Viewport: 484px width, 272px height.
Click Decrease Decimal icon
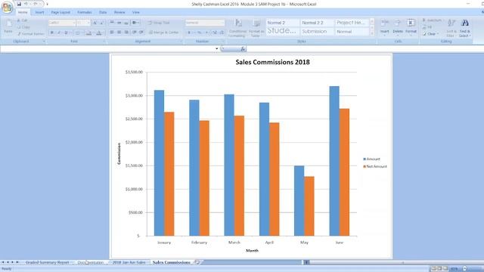point(222,32)
